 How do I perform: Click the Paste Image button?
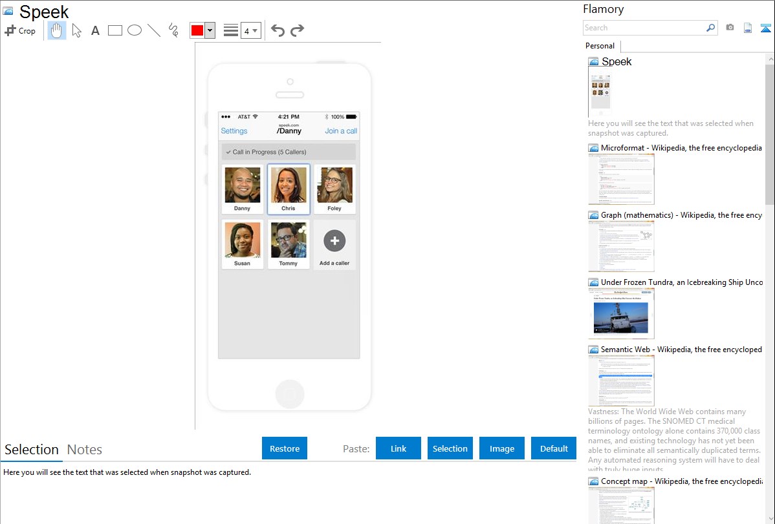(502, 448)
